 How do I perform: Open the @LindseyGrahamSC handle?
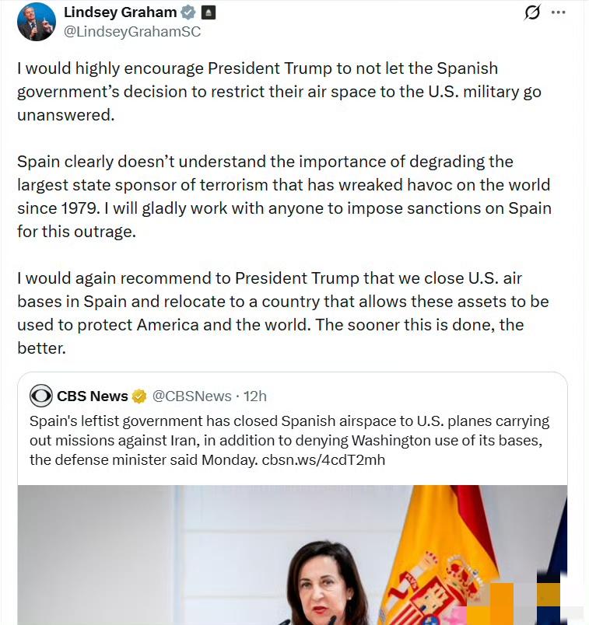[131, 32]
